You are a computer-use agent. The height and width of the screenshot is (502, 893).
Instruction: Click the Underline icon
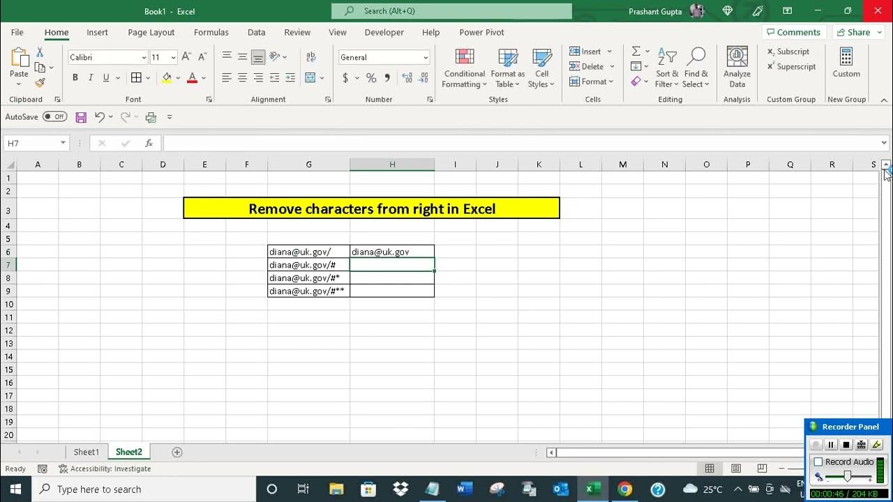coord(106,78)
